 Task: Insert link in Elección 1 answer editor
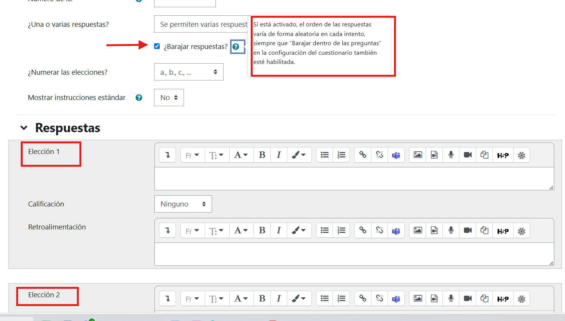point(363,155)
